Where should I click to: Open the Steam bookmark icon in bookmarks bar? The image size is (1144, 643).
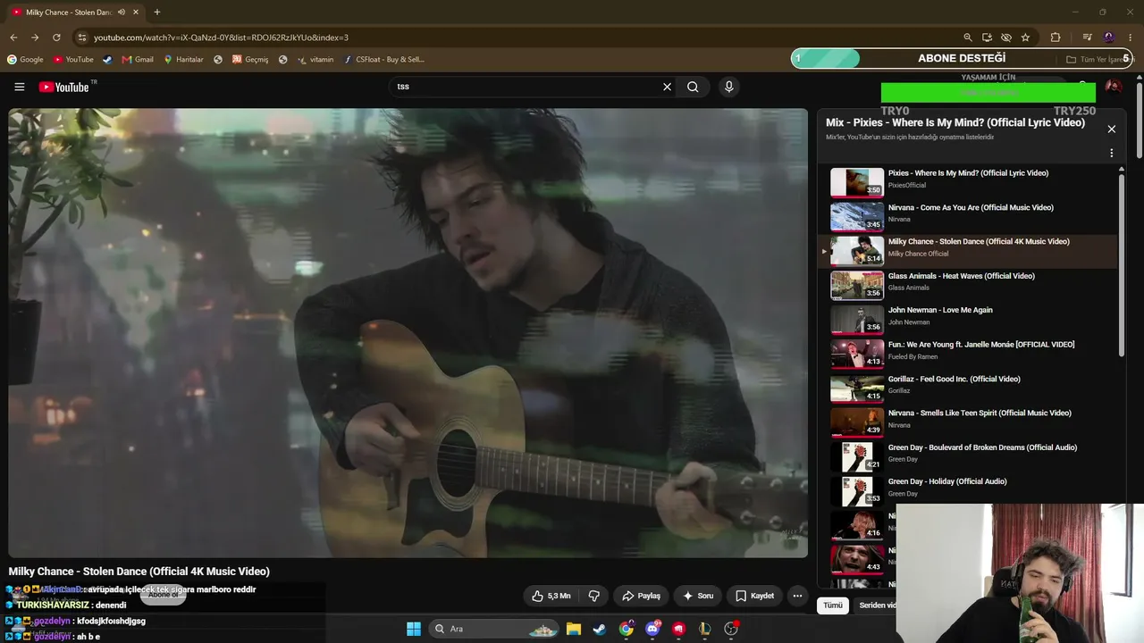tap(107, 60)
